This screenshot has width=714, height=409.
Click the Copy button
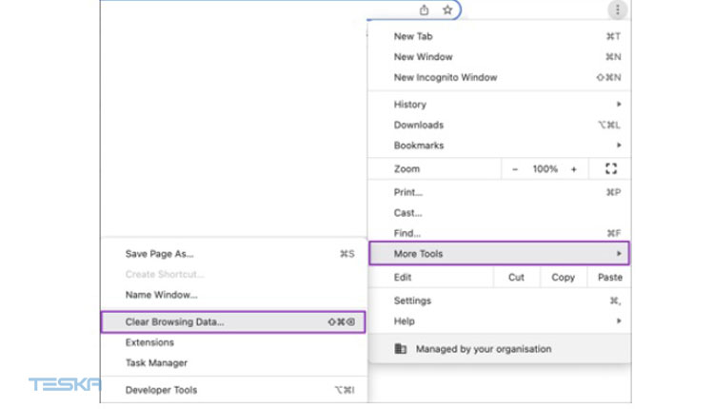pyautogui.click(x=564, y=278)
